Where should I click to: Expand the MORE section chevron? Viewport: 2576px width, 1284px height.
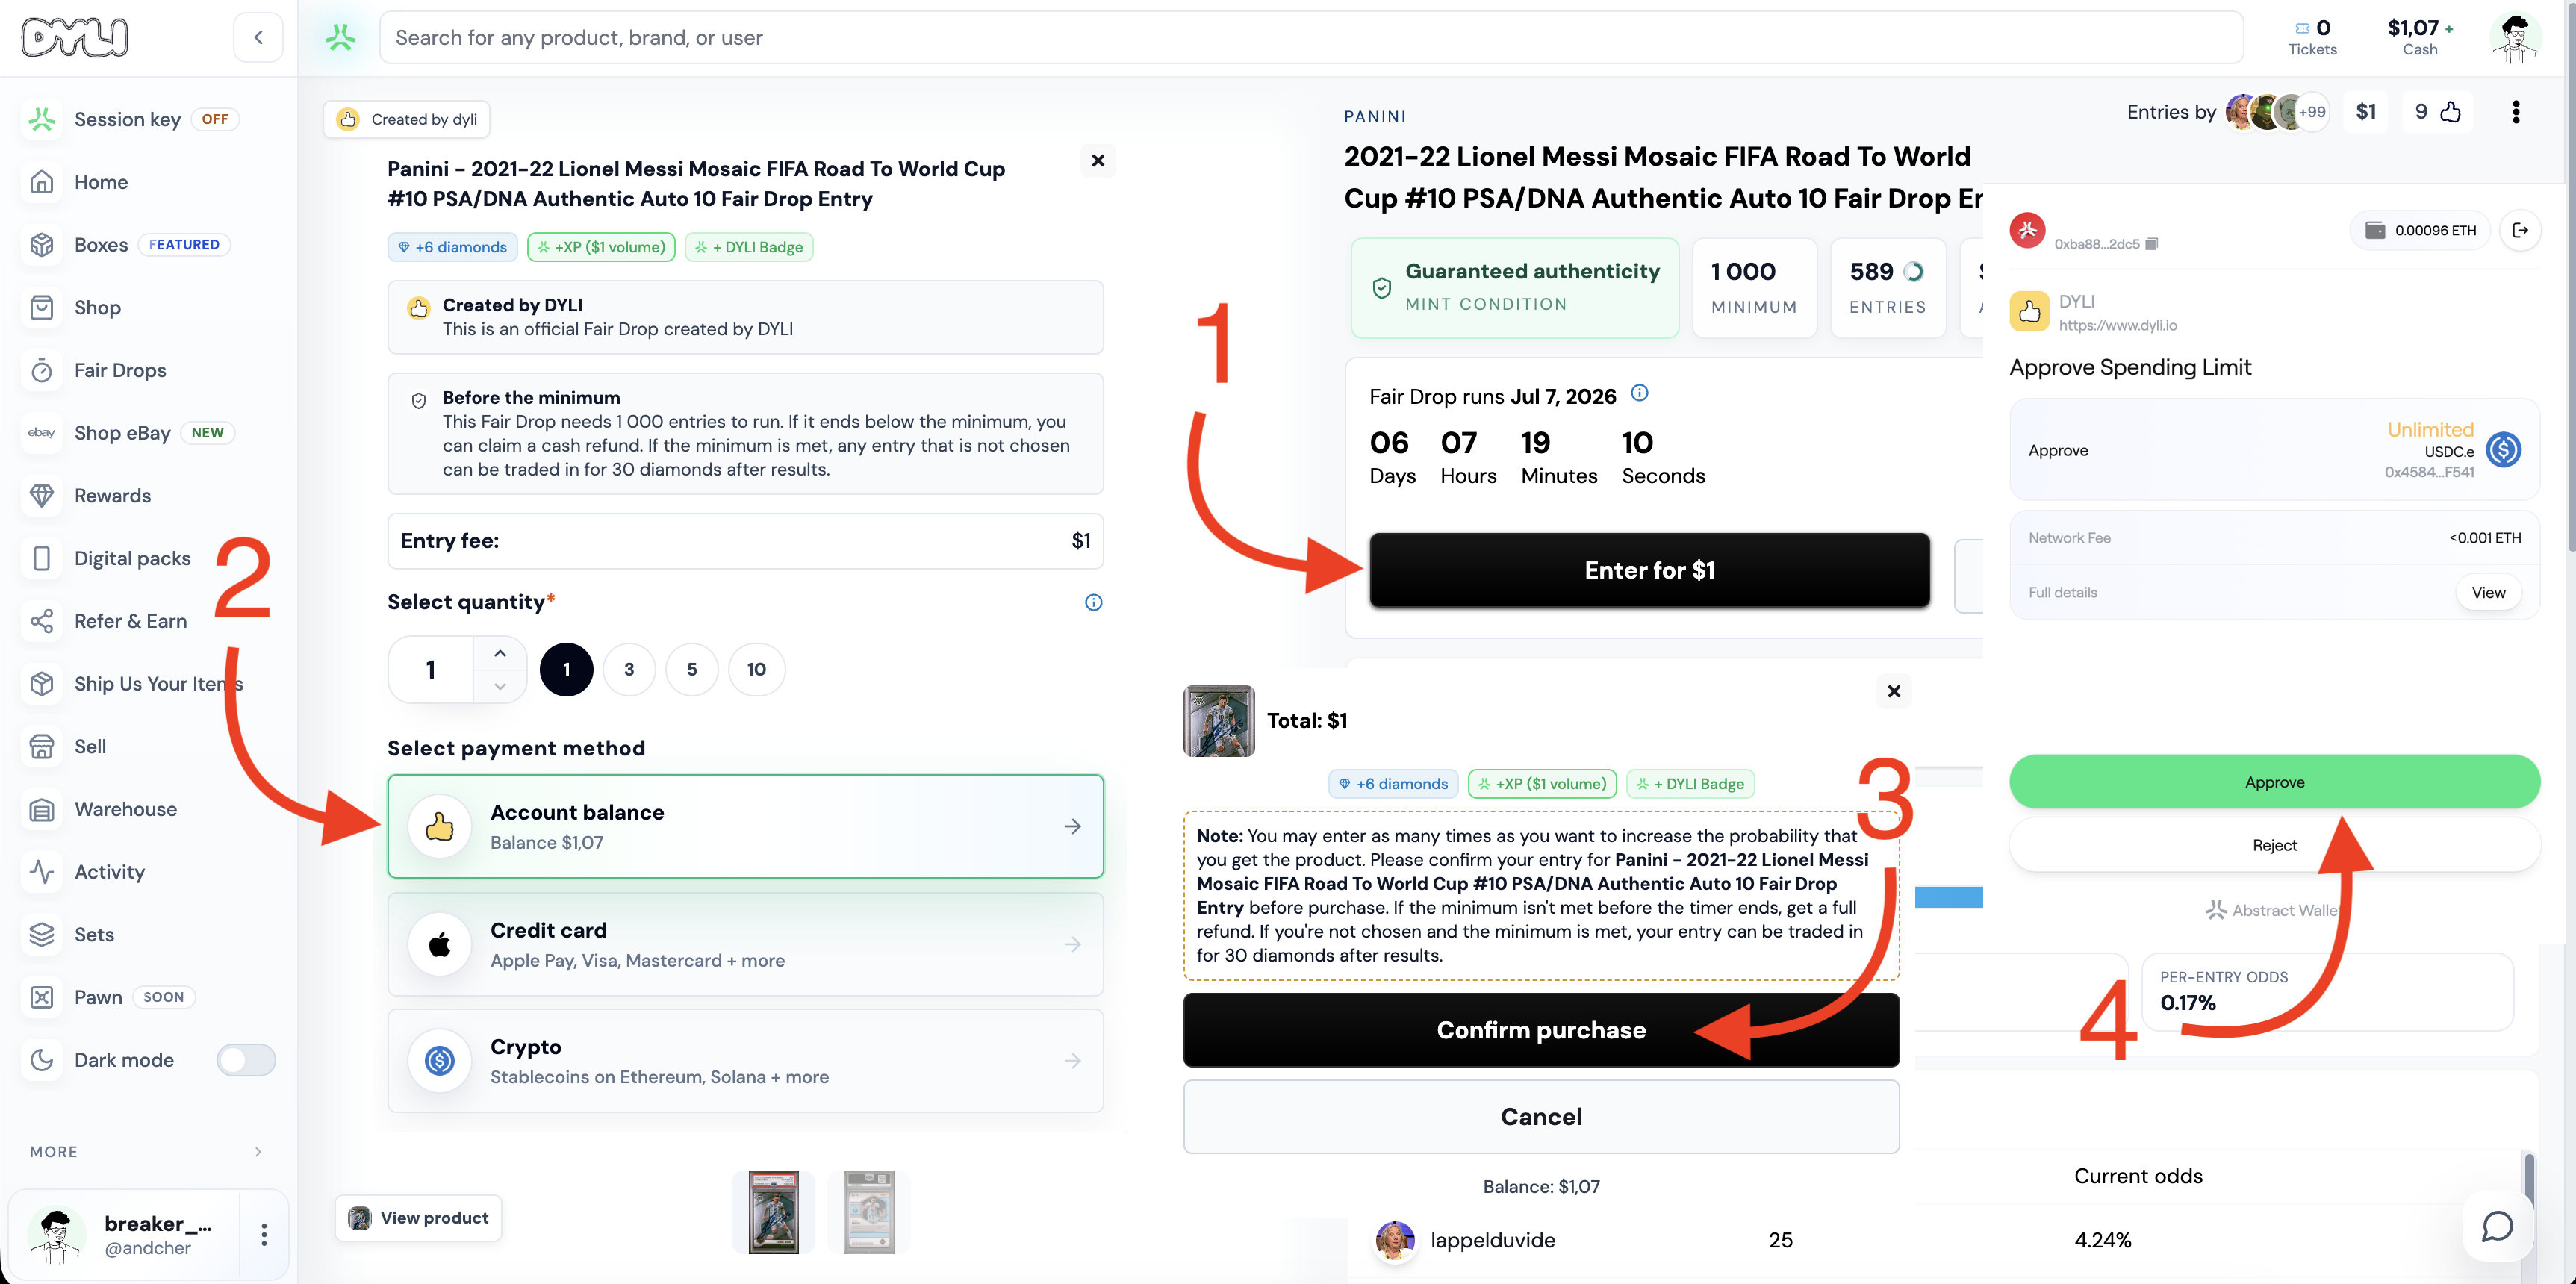pyautogui.click(x=258, y=1152)
